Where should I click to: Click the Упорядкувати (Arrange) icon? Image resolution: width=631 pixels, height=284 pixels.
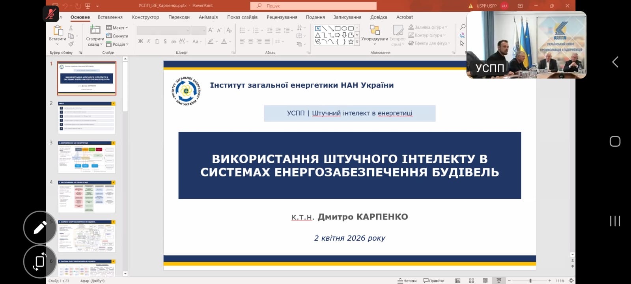374,30
